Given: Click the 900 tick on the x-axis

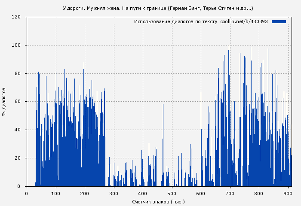Looking at the screenshot, I should pos(288,193).
